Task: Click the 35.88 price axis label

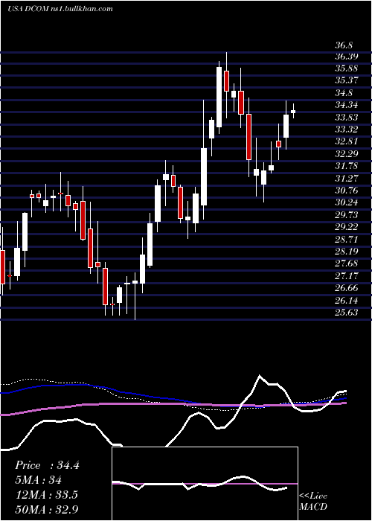Action: pyautogui.click(x=347, y=68)
